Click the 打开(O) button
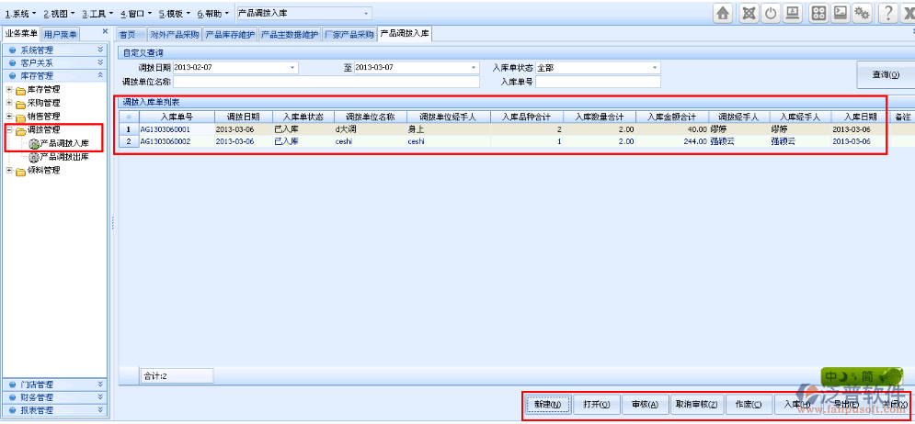Image resolution: width=915 pixels, height=424 pixels. coord(597,404)
